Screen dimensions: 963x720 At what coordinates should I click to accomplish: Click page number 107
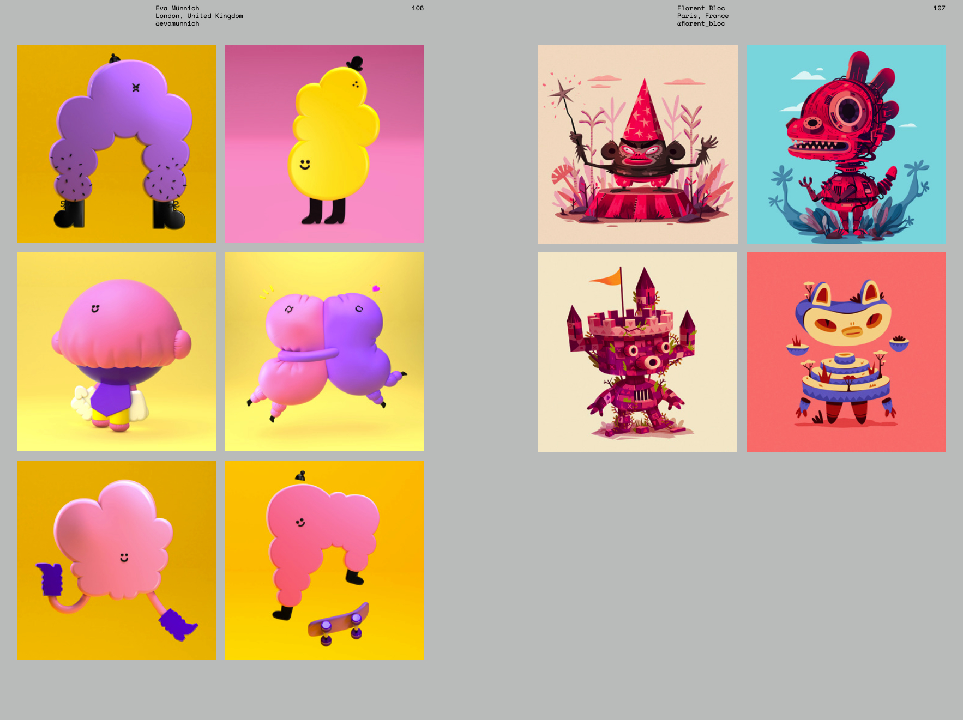click(939, 8)
